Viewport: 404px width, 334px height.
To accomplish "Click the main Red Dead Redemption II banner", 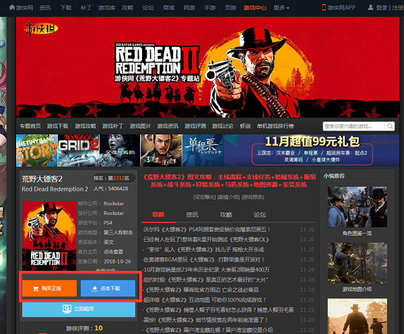I will click(x=207, y=67).
